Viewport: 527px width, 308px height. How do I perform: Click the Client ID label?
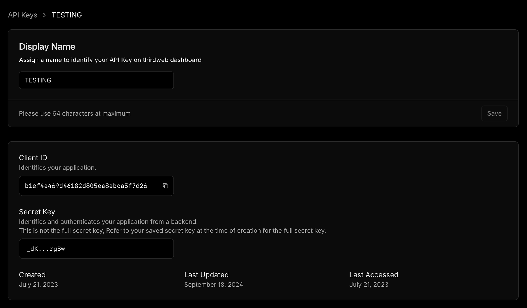coord(33,158)
